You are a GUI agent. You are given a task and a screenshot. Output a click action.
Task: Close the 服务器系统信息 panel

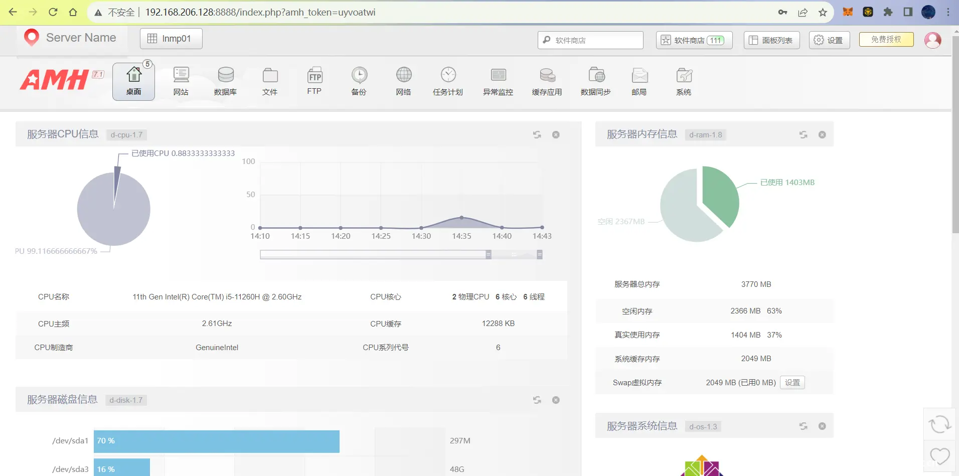822,426
